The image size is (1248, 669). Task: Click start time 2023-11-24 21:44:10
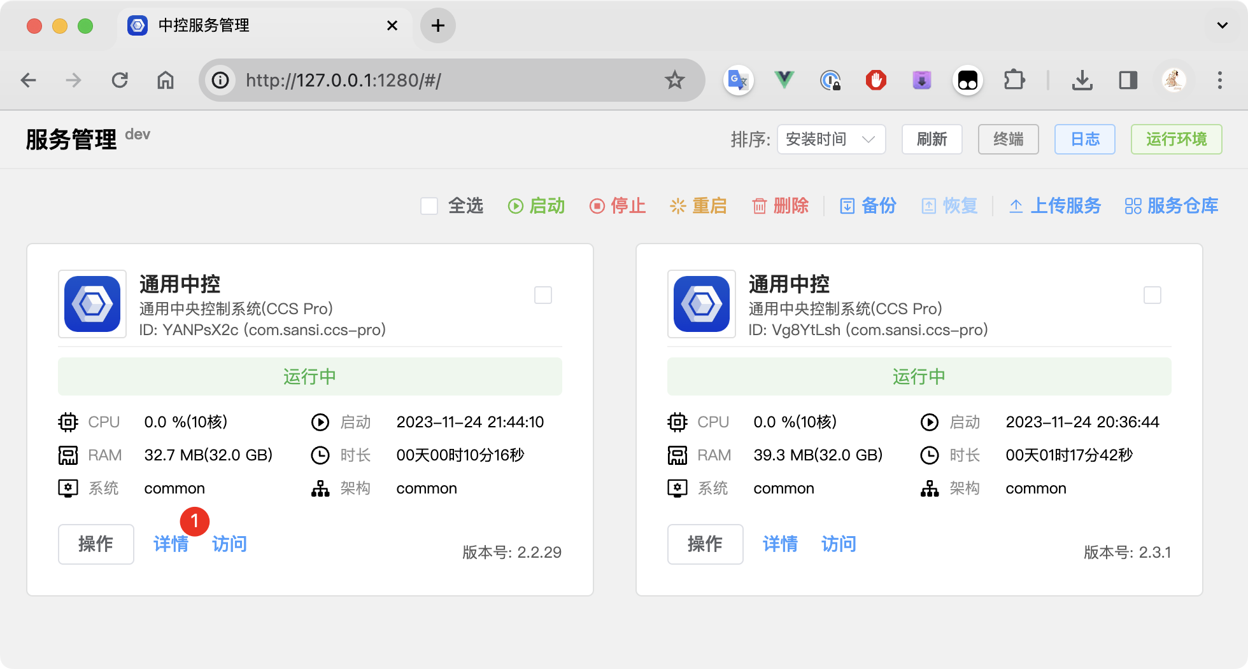[x=470, y=422]
